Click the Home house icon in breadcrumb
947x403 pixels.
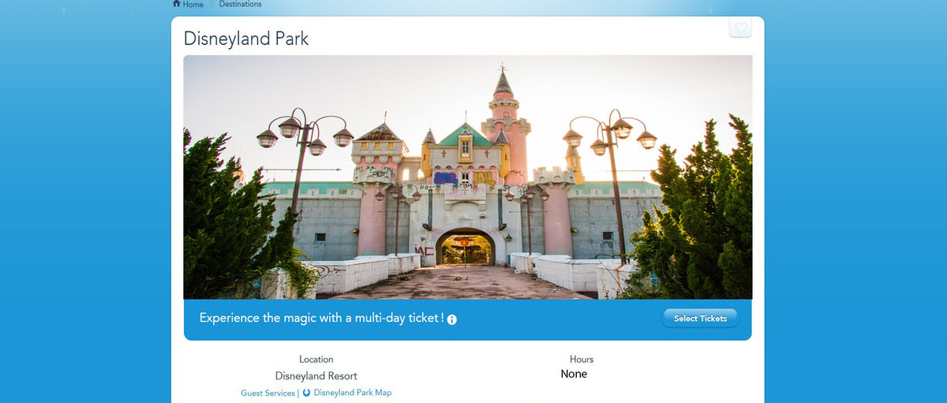(x=176, y=4)
